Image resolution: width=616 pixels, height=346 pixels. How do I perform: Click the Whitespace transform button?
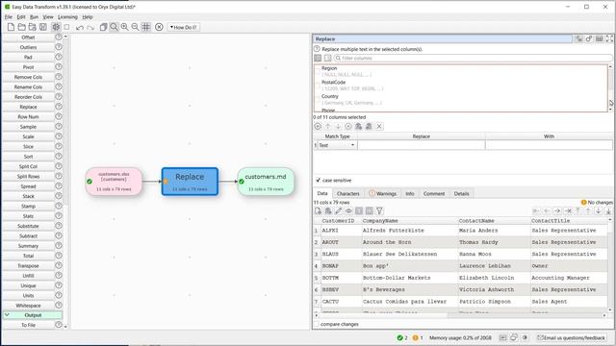coord(28,306)
